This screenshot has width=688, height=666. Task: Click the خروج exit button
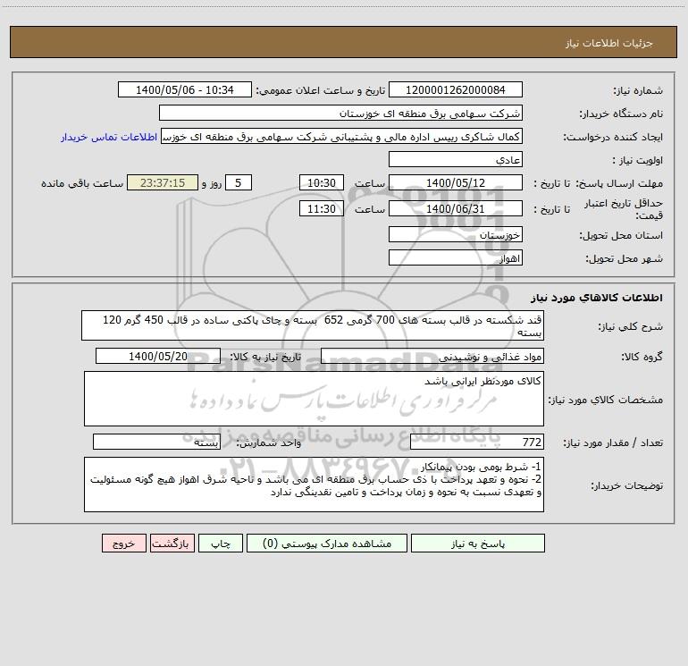pos(123,543)
